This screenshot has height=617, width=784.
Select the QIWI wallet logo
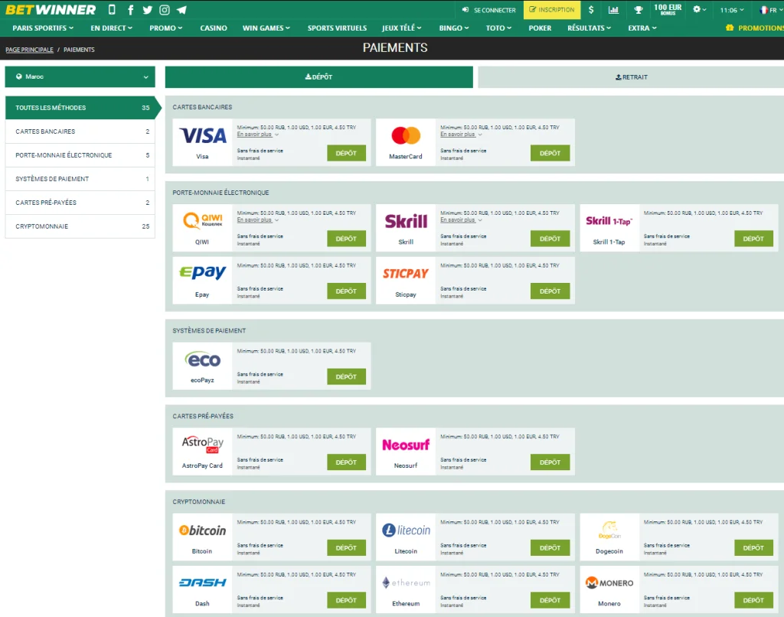202,220
